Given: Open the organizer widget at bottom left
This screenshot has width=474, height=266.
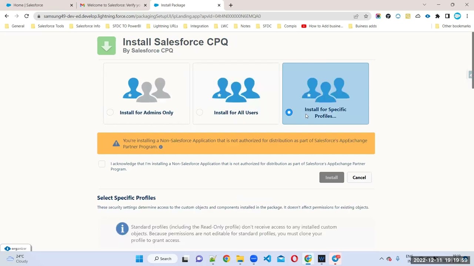Looking at the screenshot, I should click(x=16, y=249).
